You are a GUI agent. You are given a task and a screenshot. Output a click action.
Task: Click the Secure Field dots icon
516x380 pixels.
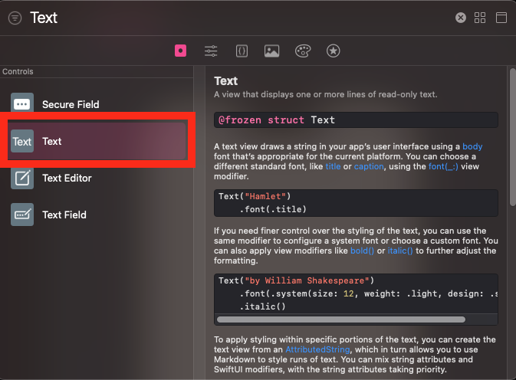pyautogui.click(x=22, y=104)
